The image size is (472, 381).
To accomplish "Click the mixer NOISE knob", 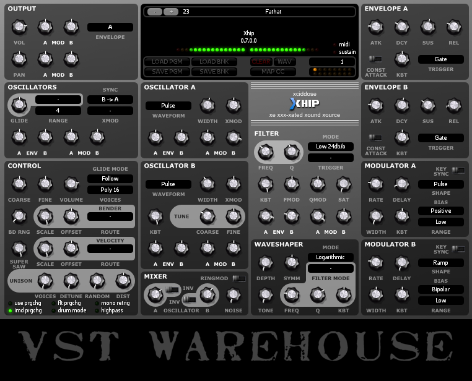I will pos(234,295).
